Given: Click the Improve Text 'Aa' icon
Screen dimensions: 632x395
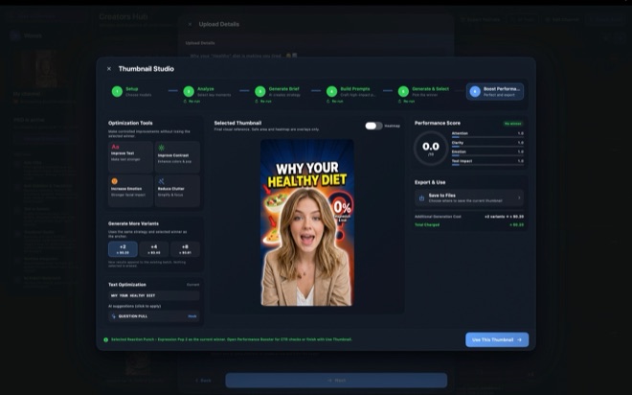Looking at the screenshot, I should pyautogui.click(x=115, y=147).
